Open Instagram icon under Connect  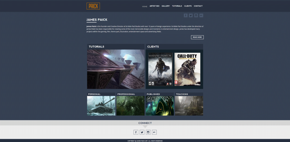[148, 132]
